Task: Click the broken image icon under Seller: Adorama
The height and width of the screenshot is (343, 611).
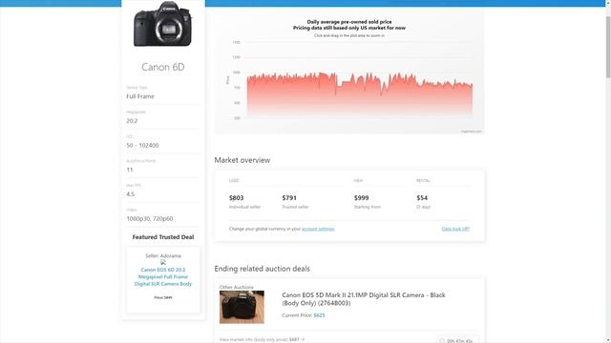Action: [163, 262]
